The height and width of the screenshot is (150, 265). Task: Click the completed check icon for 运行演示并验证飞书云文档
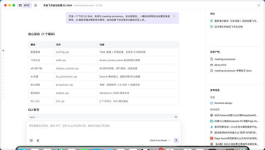click(x=212, y=26)
